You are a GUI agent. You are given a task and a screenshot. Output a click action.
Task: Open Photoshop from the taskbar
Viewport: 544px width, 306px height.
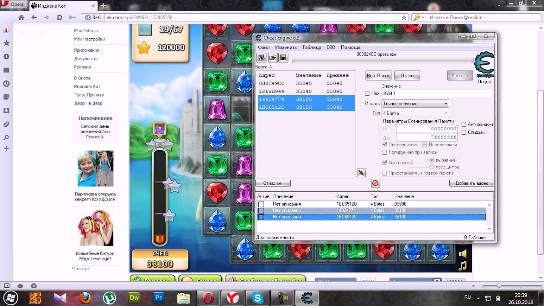pos(159,297)
